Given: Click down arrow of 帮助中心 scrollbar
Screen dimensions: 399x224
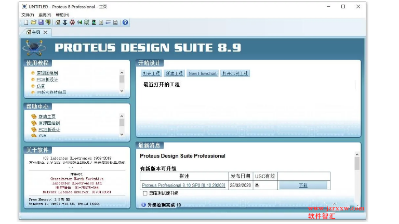Looking at the screenshot, I should coord(122,135).
